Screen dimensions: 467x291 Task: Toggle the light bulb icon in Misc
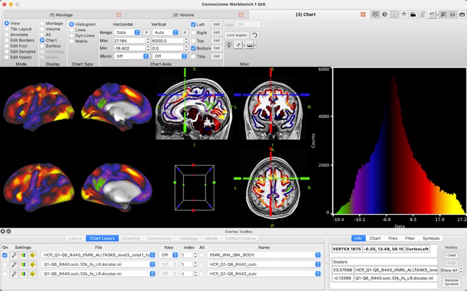[x=229, y=45]
